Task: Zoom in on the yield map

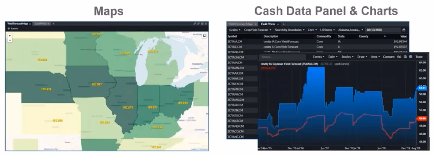Action: click(x=10, y=36)
